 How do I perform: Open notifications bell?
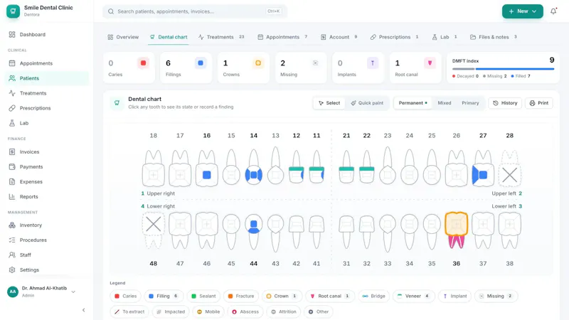coord(553,11)
